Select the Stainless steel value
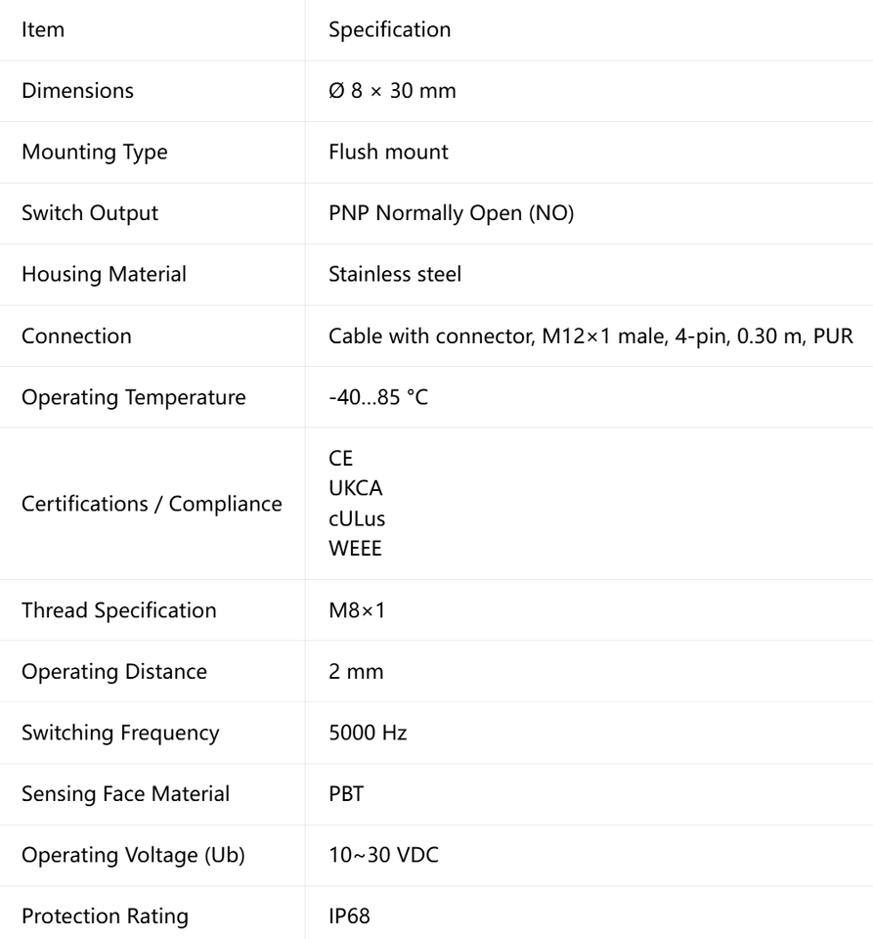This screenshot has width=873, height=939. click(x=395, y=274)
